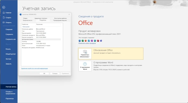The image size is (188, 103).
Task: Click the PowerPoint product icon
Action: point(86,41)
